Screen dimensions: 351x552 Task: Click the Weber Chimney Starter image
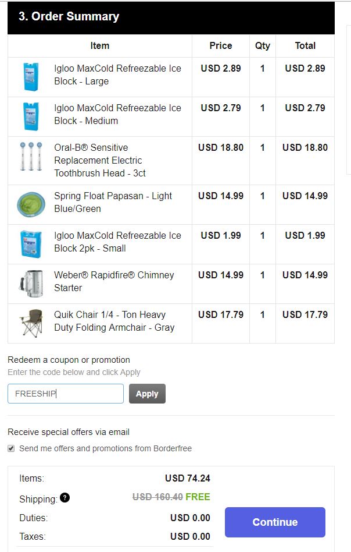tap(31, 284)
